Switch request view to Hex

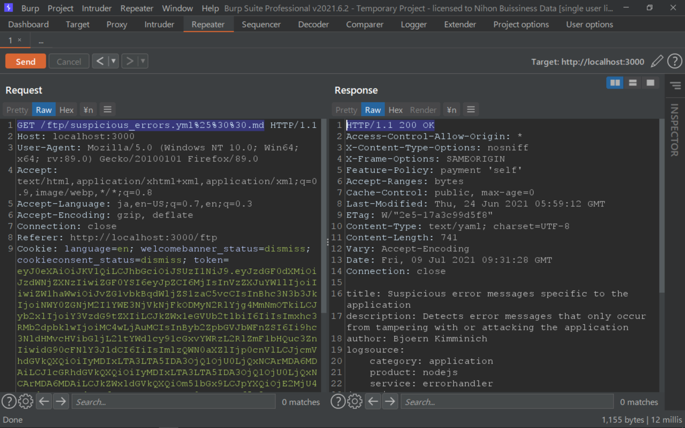[x=66, y=110]
